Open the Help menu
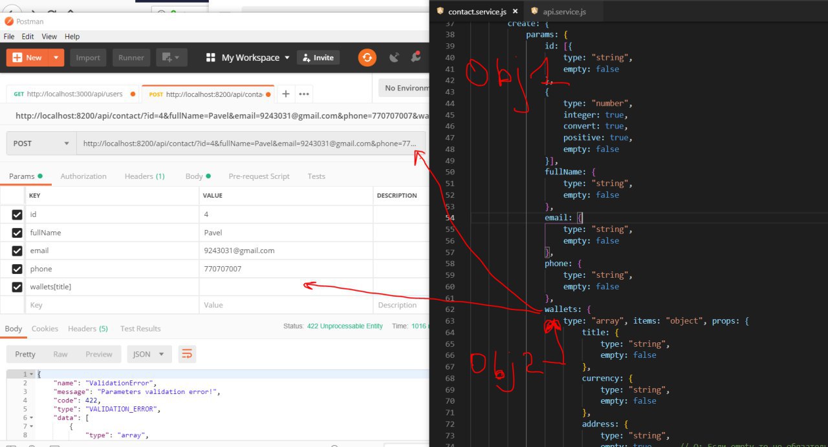This screenshot has height=447, width=828. point(72,37)
